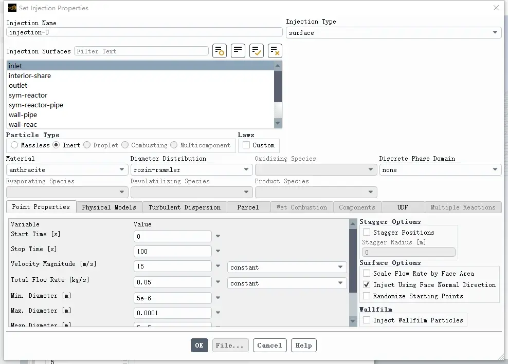Expand Stop Time value arrow
This screenshot has height=364, width=508.
[218, 251]
